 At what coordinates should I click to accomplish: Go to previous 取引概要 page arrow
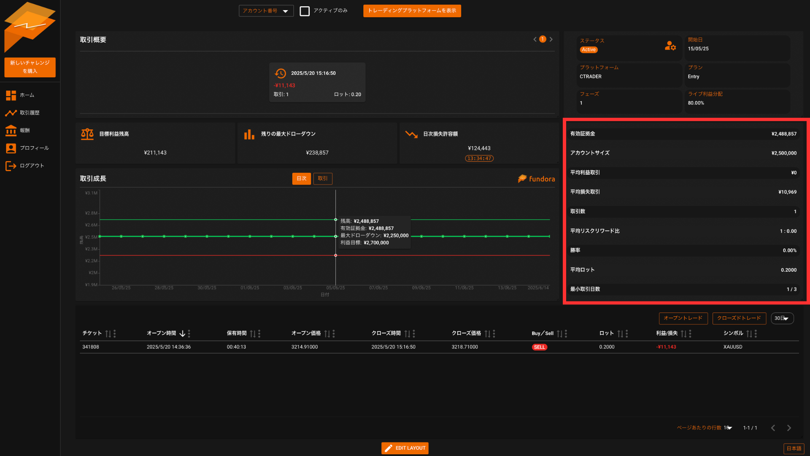point(535,39)
